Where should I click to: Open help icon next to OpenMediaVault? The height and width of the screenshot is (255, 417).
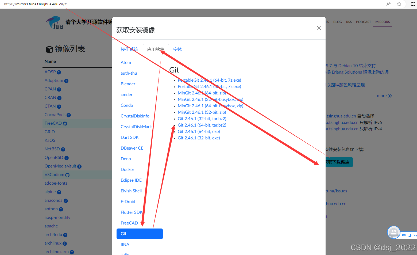coord(79,166)
